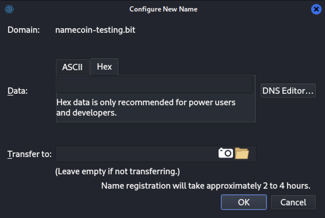Click the power users warning text

coord(145,107)
